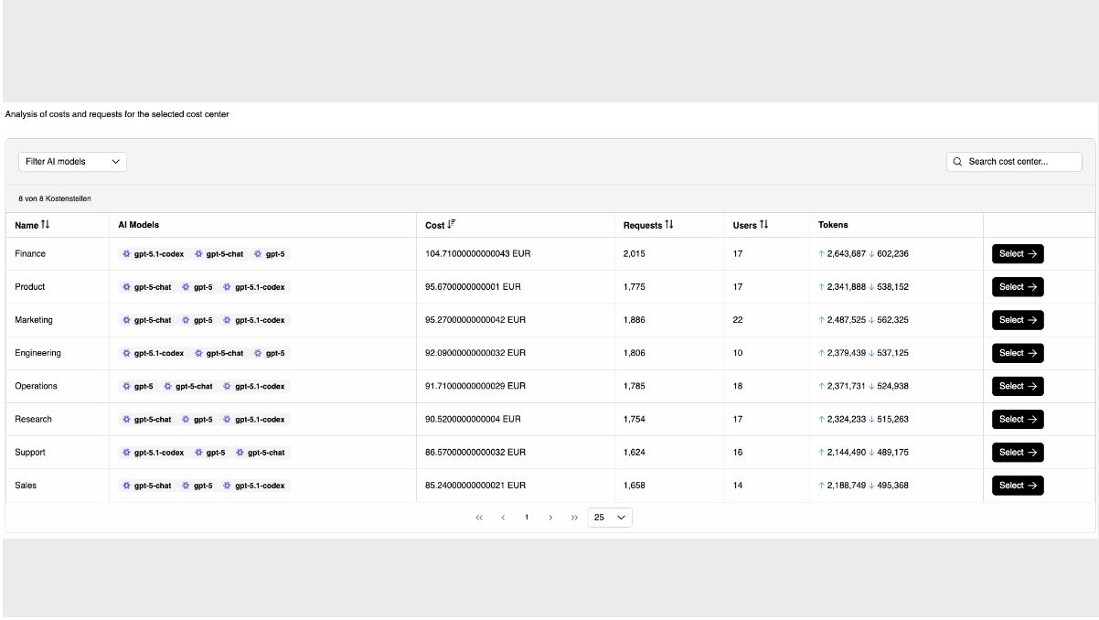Viewport: 1099px width, 620px height.
Task: Go to next page chevron
Action: [x=550, y=518]
